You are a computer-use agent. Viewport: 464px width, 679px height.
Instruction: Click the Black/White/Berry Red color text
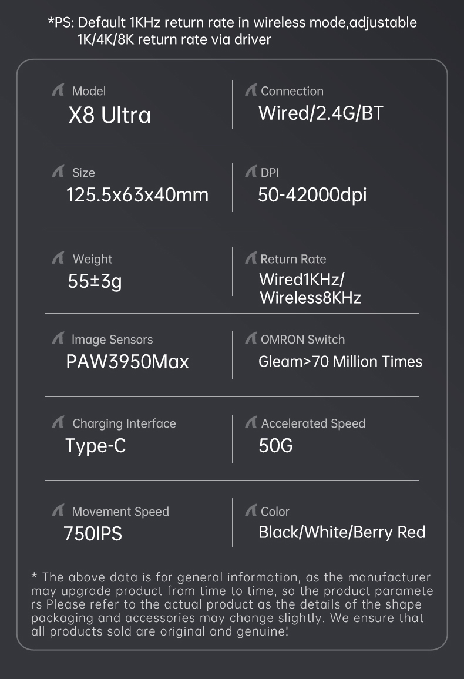click(x=342, y=532)
